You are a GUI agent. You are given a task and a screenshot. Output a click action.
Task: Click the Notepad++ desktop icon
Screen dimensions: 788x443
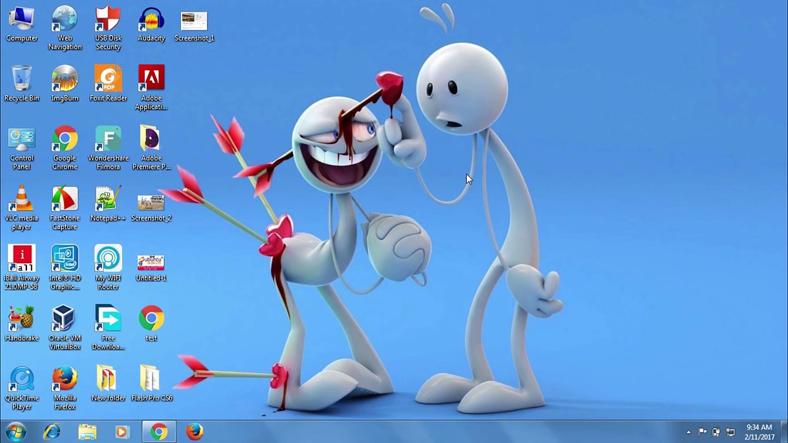click(x=108, y=204)
